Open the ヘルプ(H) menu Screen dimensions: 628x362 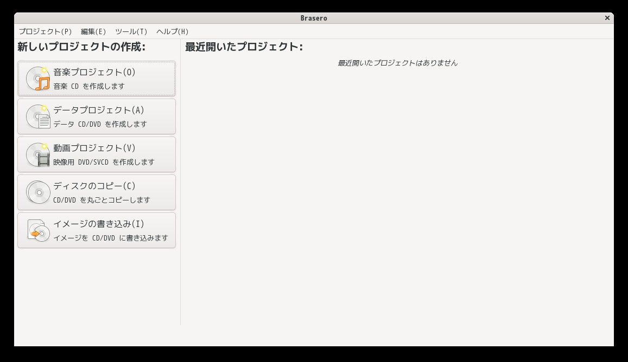(172, 31)
